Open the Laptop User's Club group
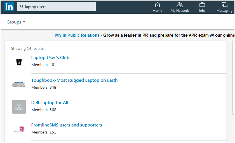The height and width of the screenshot is (143, 235). pos(50,58)
